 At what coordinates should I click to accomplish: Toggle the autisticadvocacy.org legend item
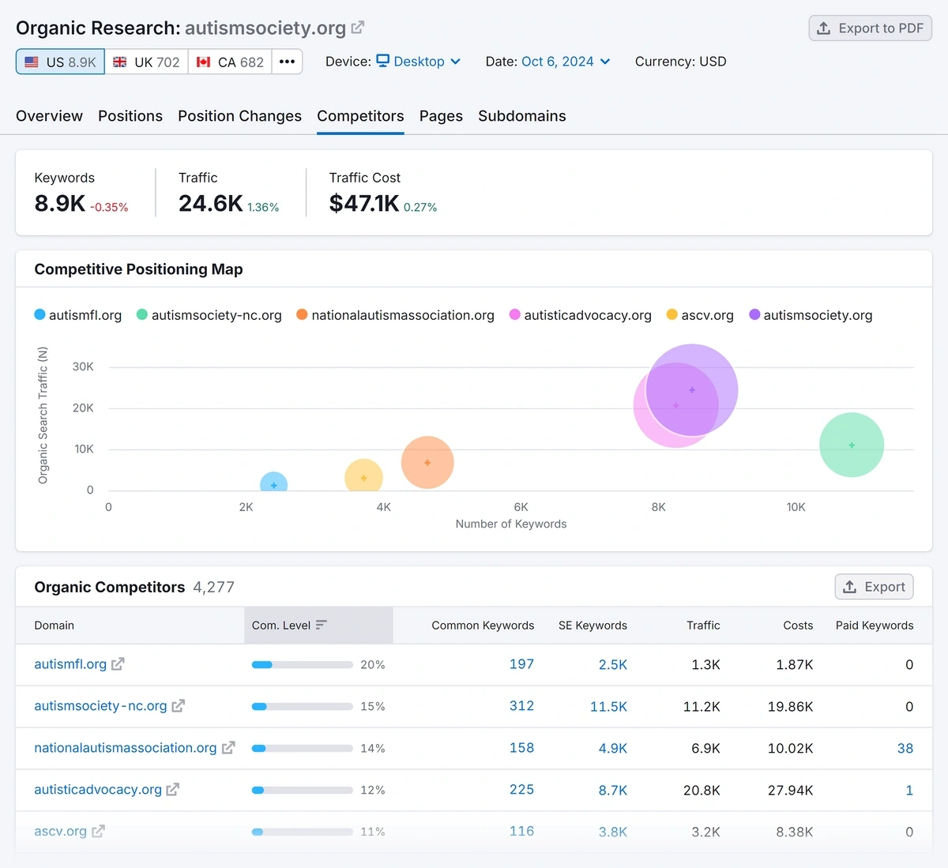(581, 315)
